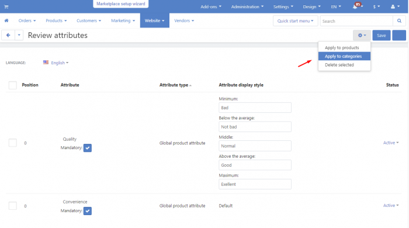
Task: Click the Position column header
Action: point(30,85)
